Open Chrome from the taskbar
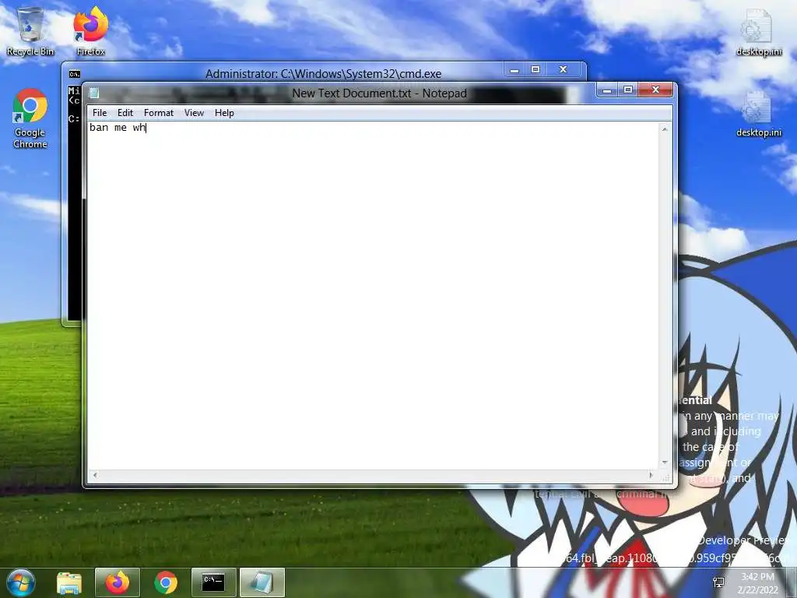 (166, 582)
